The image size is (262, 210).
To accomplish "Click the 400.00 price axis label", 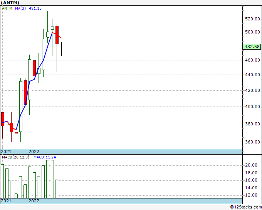I will point(252,107).
